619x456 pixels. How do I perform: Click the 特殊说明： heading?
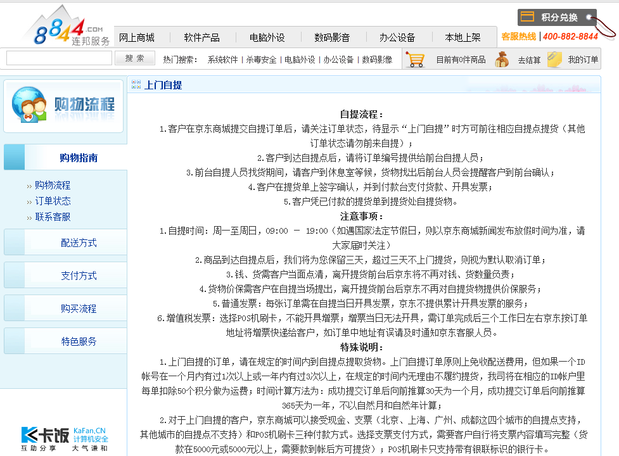pos(362,347)
